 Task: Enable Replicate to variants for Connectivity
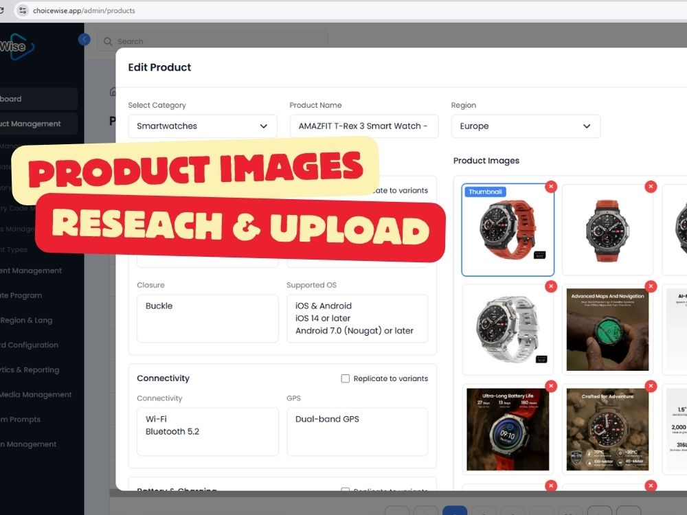(346, 378)
